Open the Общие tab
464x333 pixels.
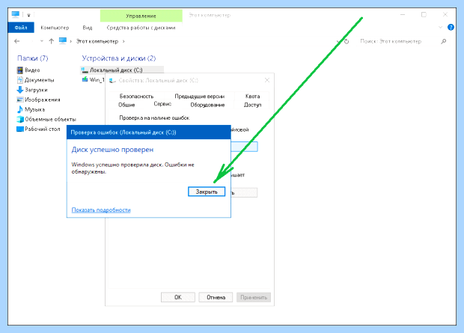(126, 105)
